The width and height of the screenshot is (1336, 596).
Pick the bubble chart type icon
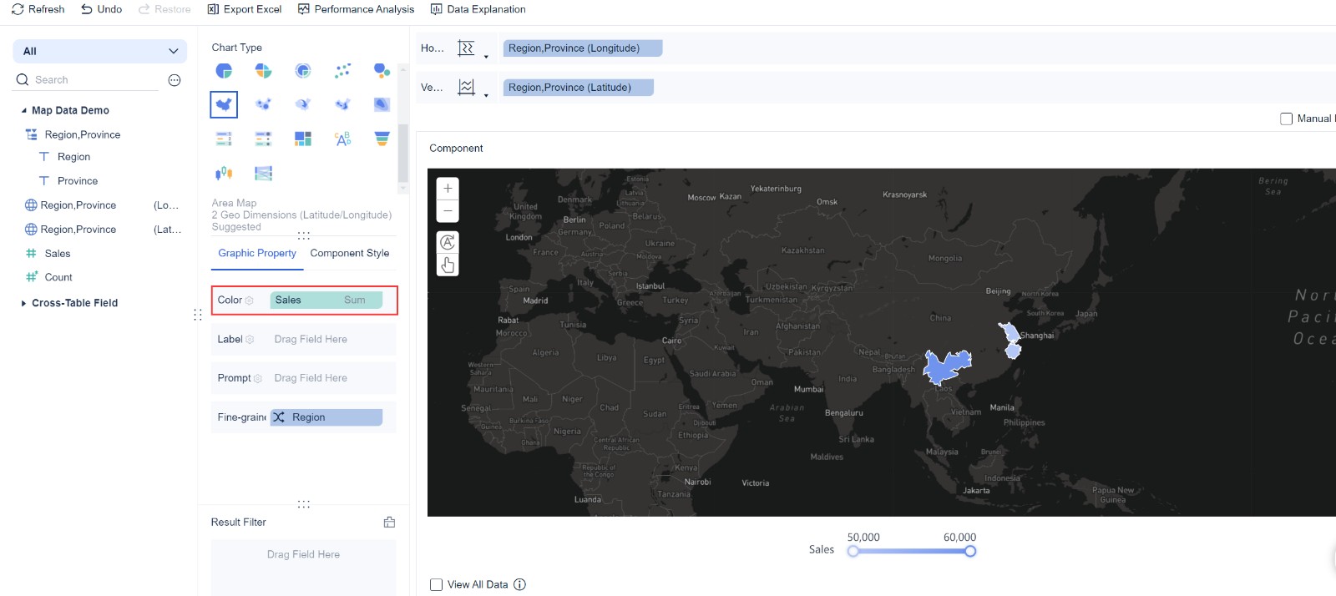coord(382,71)
